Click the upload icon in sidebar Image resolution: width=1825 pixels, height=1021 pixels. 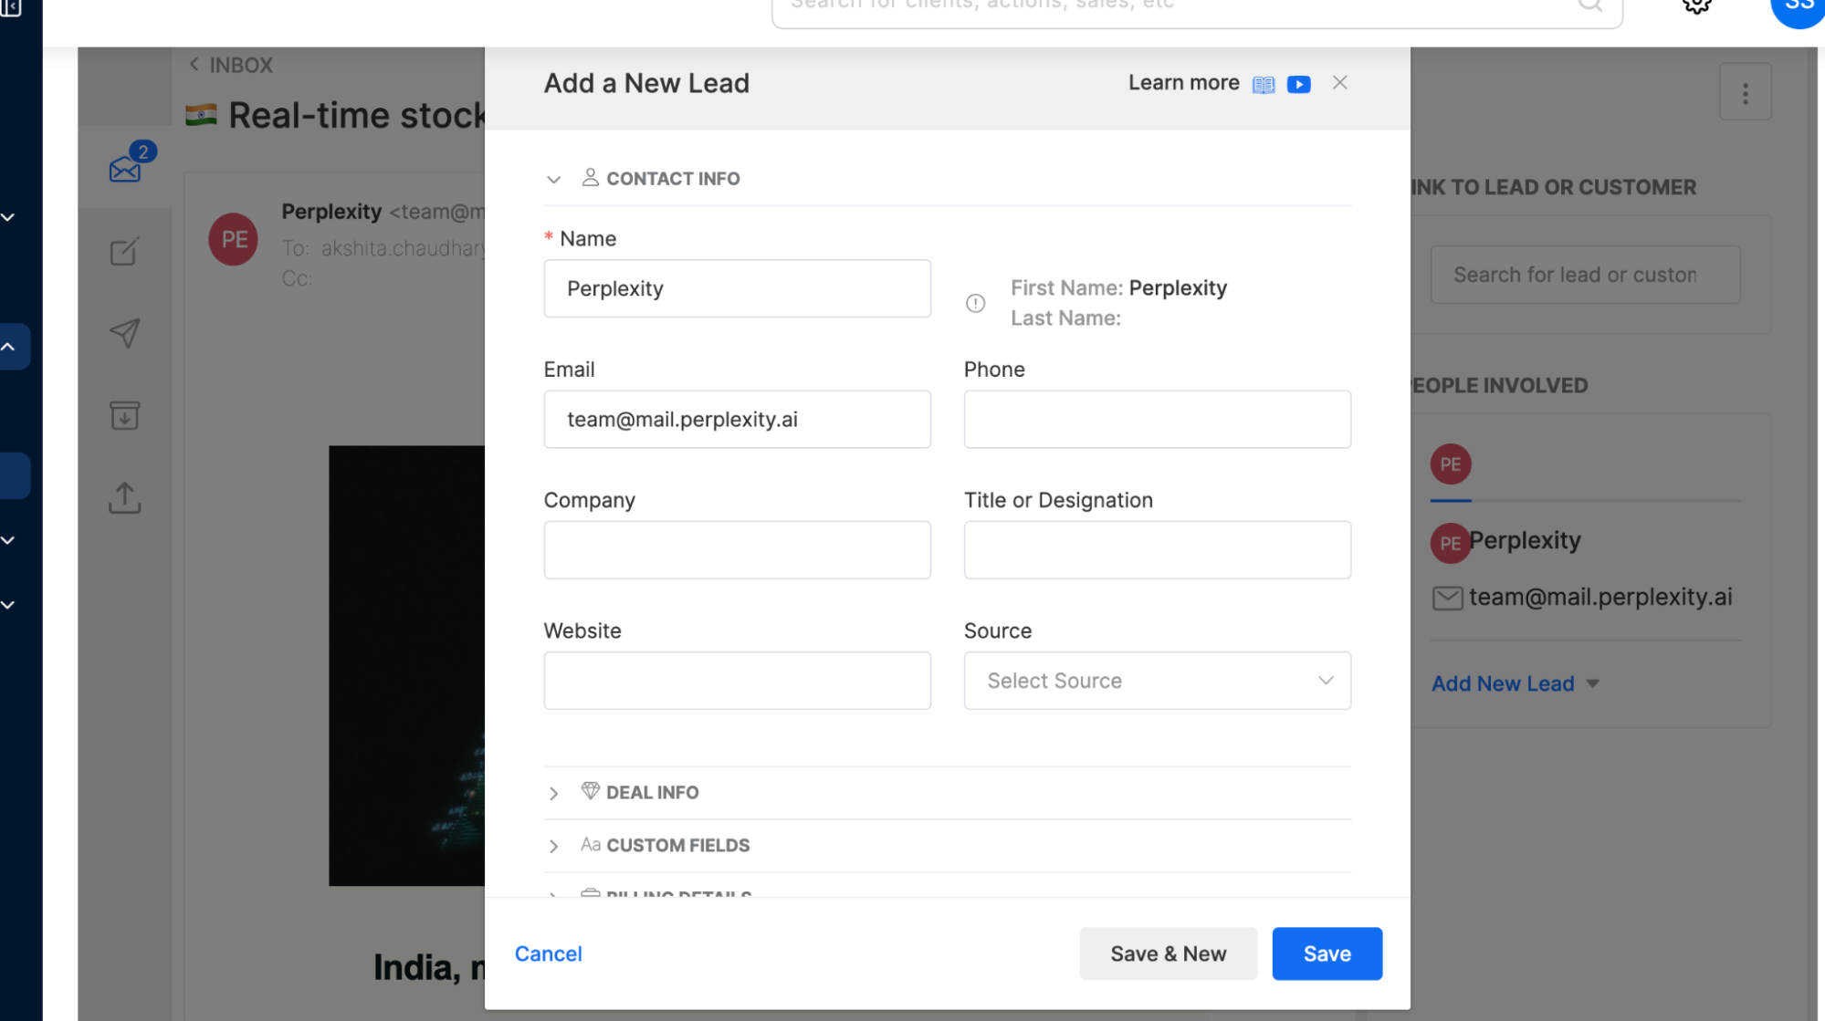(125, 497)
